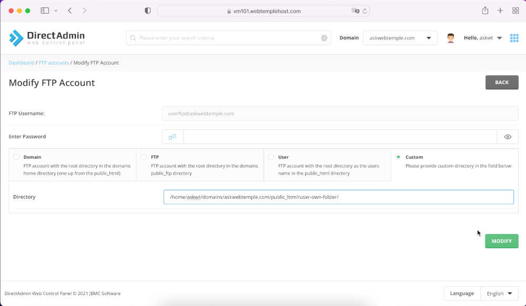
Task: Expand the Hello, askwt user menu
Action: click(483, 38)
